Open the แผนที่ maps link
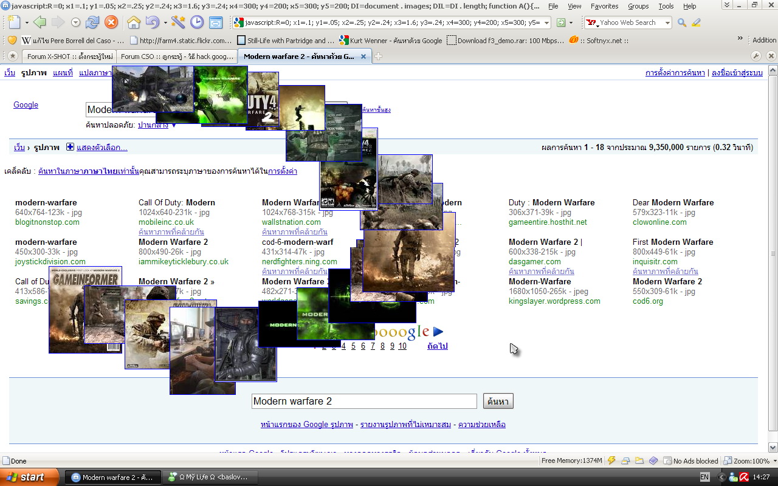 point(63,73)
